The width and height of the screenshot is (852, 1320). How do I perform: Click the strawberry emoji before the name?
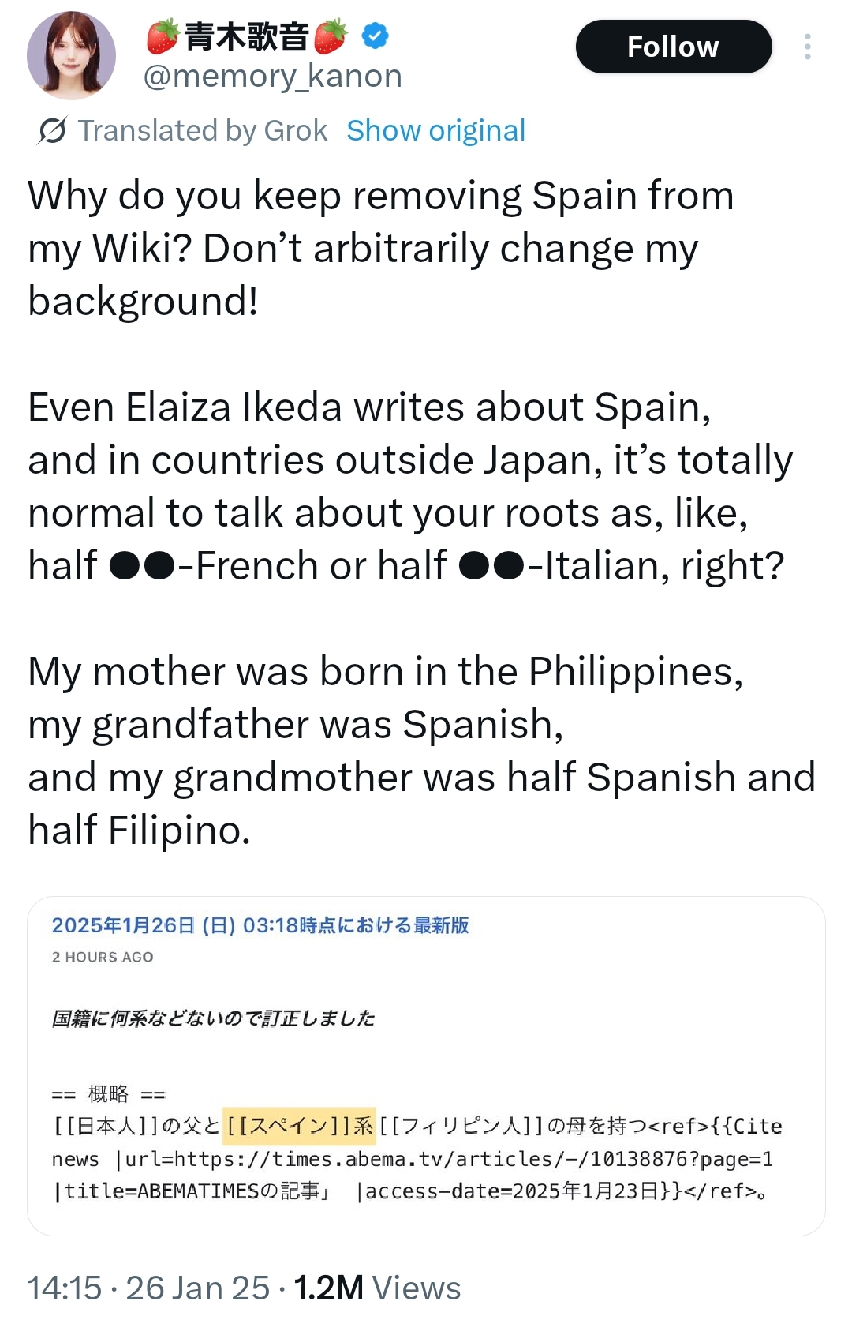163,36
